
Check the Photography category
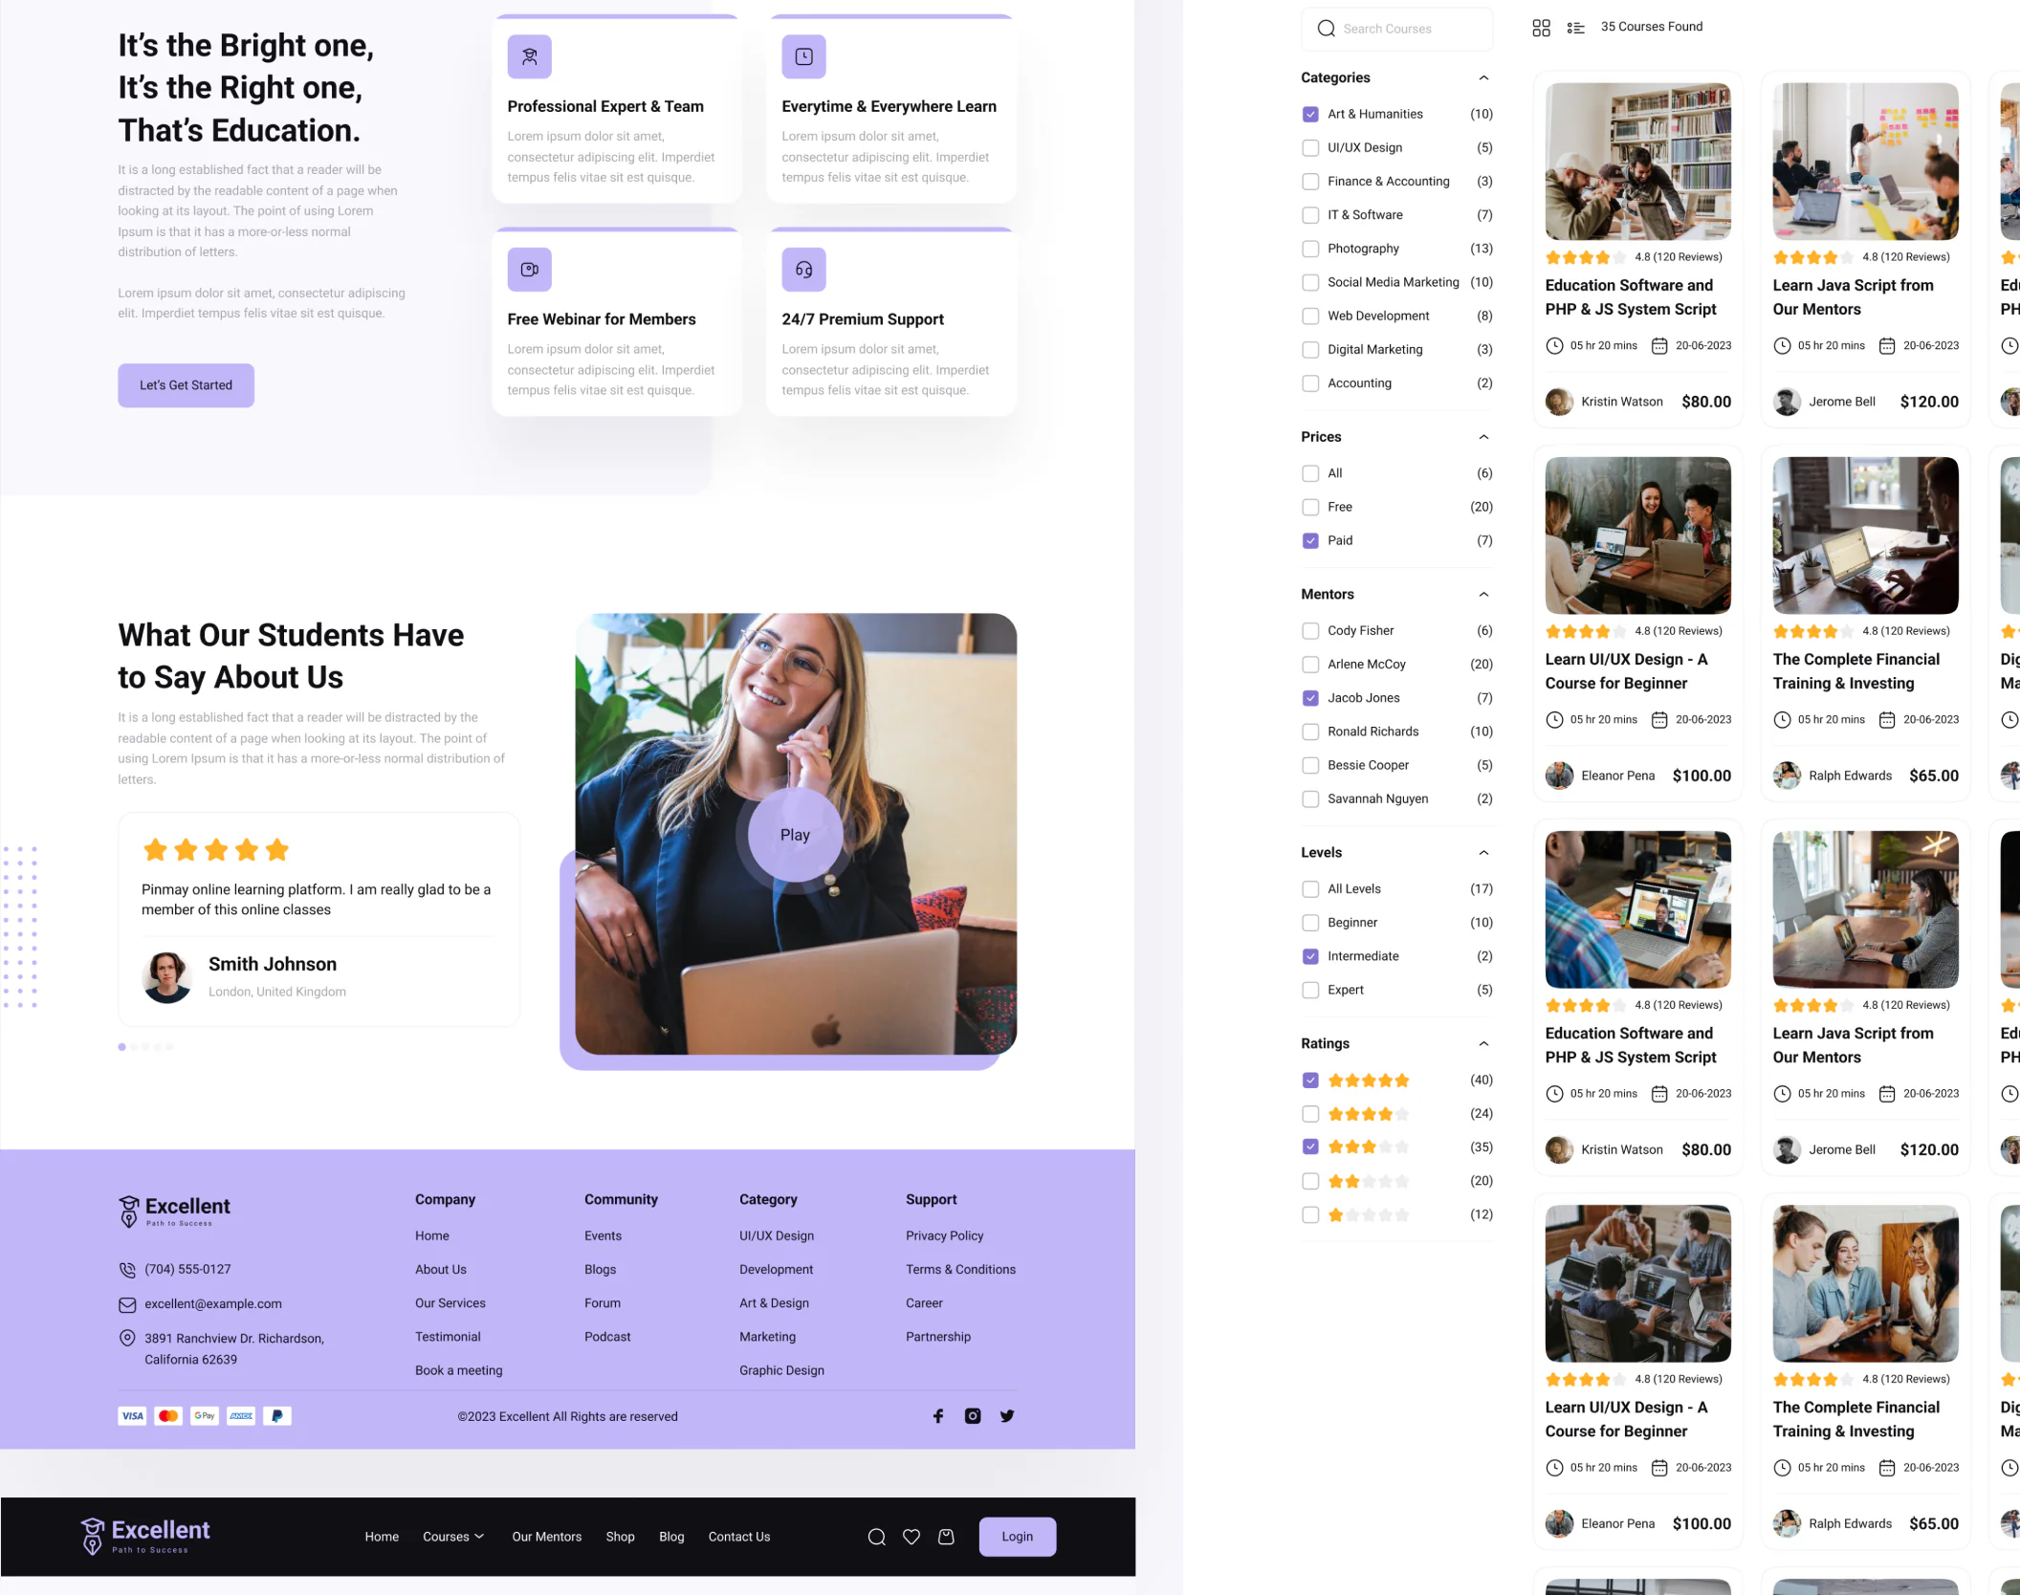[x=1310, y=249]
